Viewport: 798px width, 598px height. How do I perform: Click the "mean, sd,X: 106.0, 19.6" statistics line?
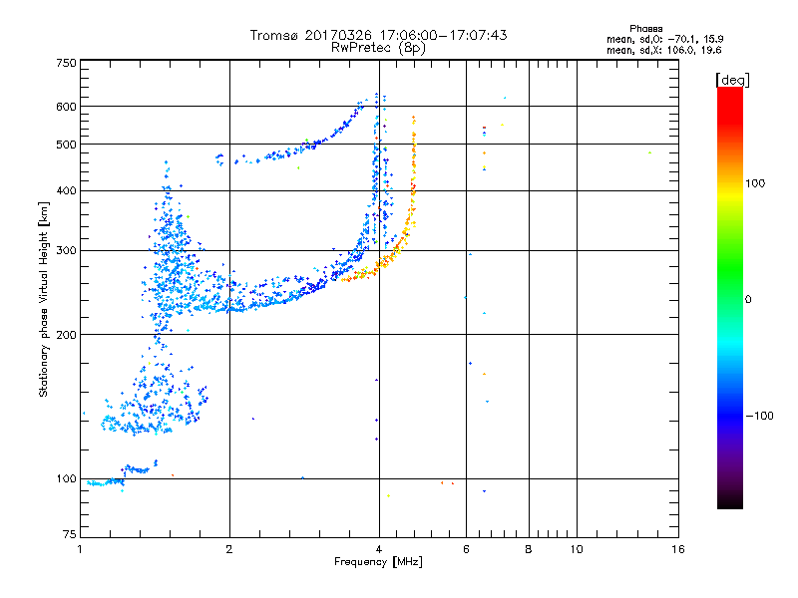(x=663, y=50)
